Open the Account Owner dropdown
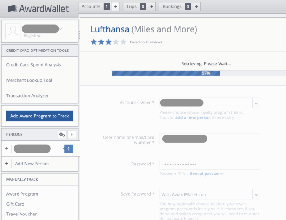Screen dimensions: 286x220 pos(210,103)
